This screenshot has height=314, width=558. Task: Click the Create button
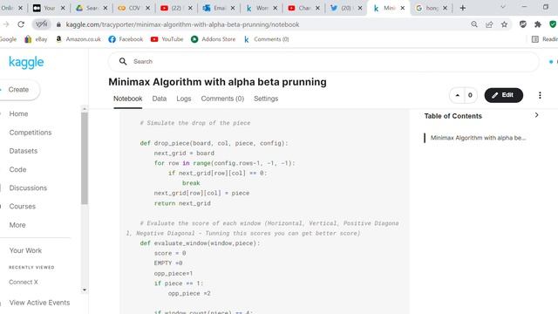[x=18, y=90]
